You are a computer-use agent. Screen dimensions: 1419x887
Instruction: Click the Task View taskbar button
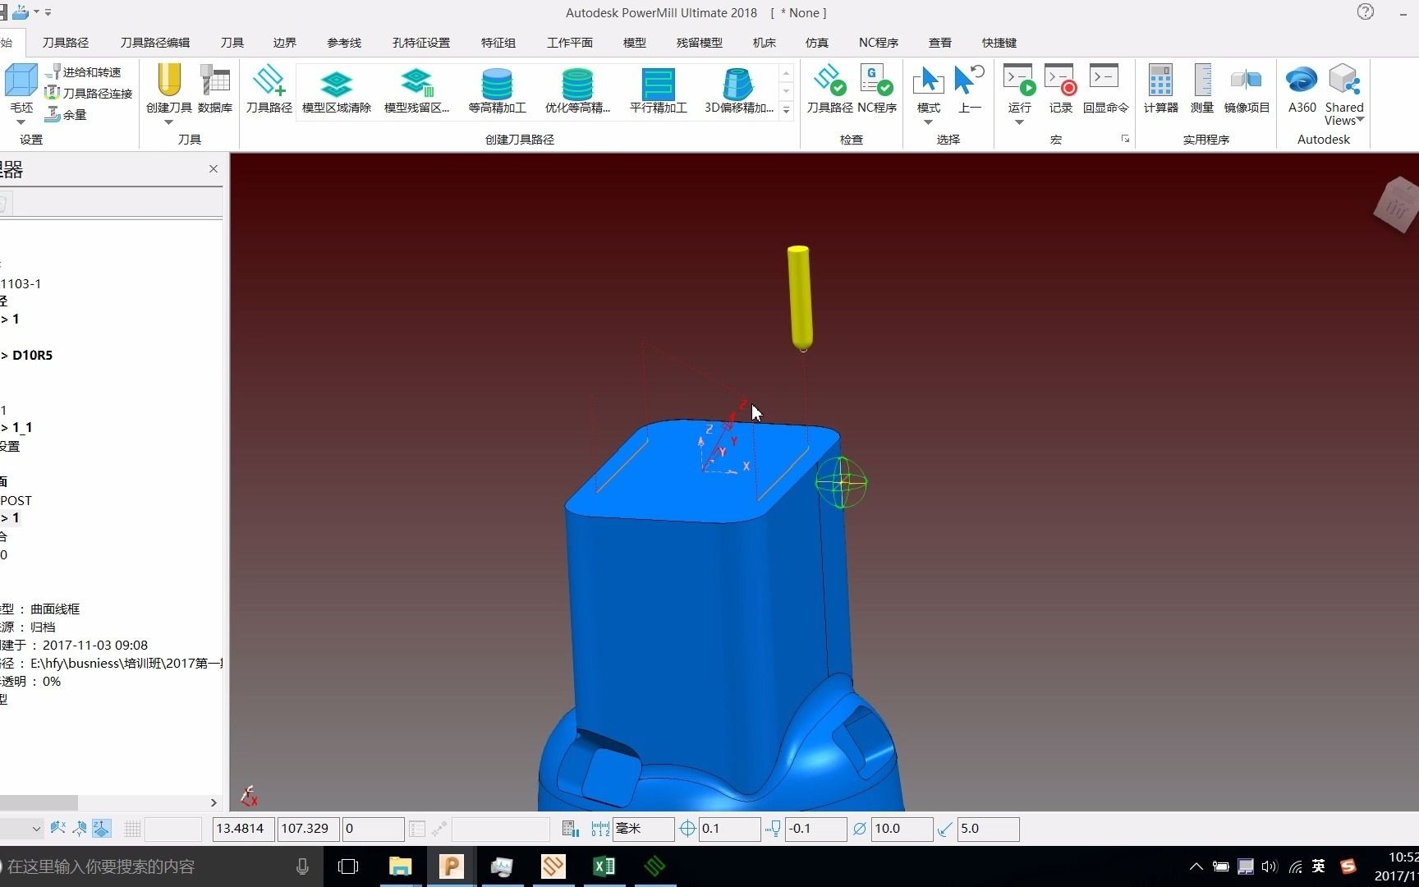348,866
